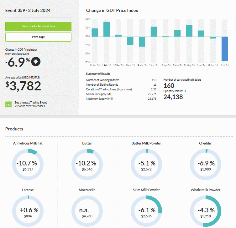Click the $3,218 Whole Milk Powder price
Viewport: 236px width, 228px height.
(x=206, y=216)
